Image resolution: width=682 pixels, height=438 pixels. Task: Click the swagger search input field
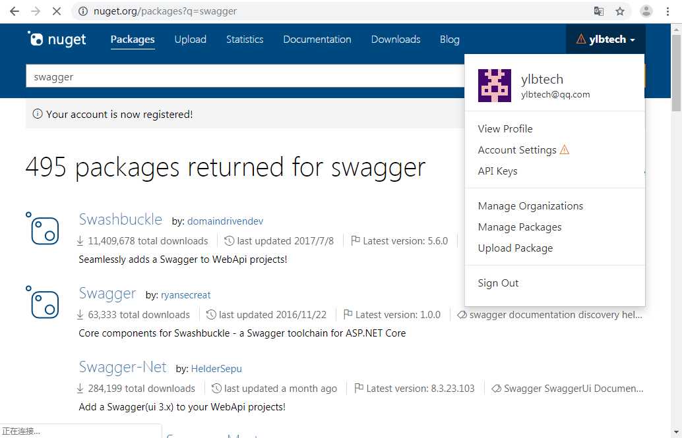point(246,76)
